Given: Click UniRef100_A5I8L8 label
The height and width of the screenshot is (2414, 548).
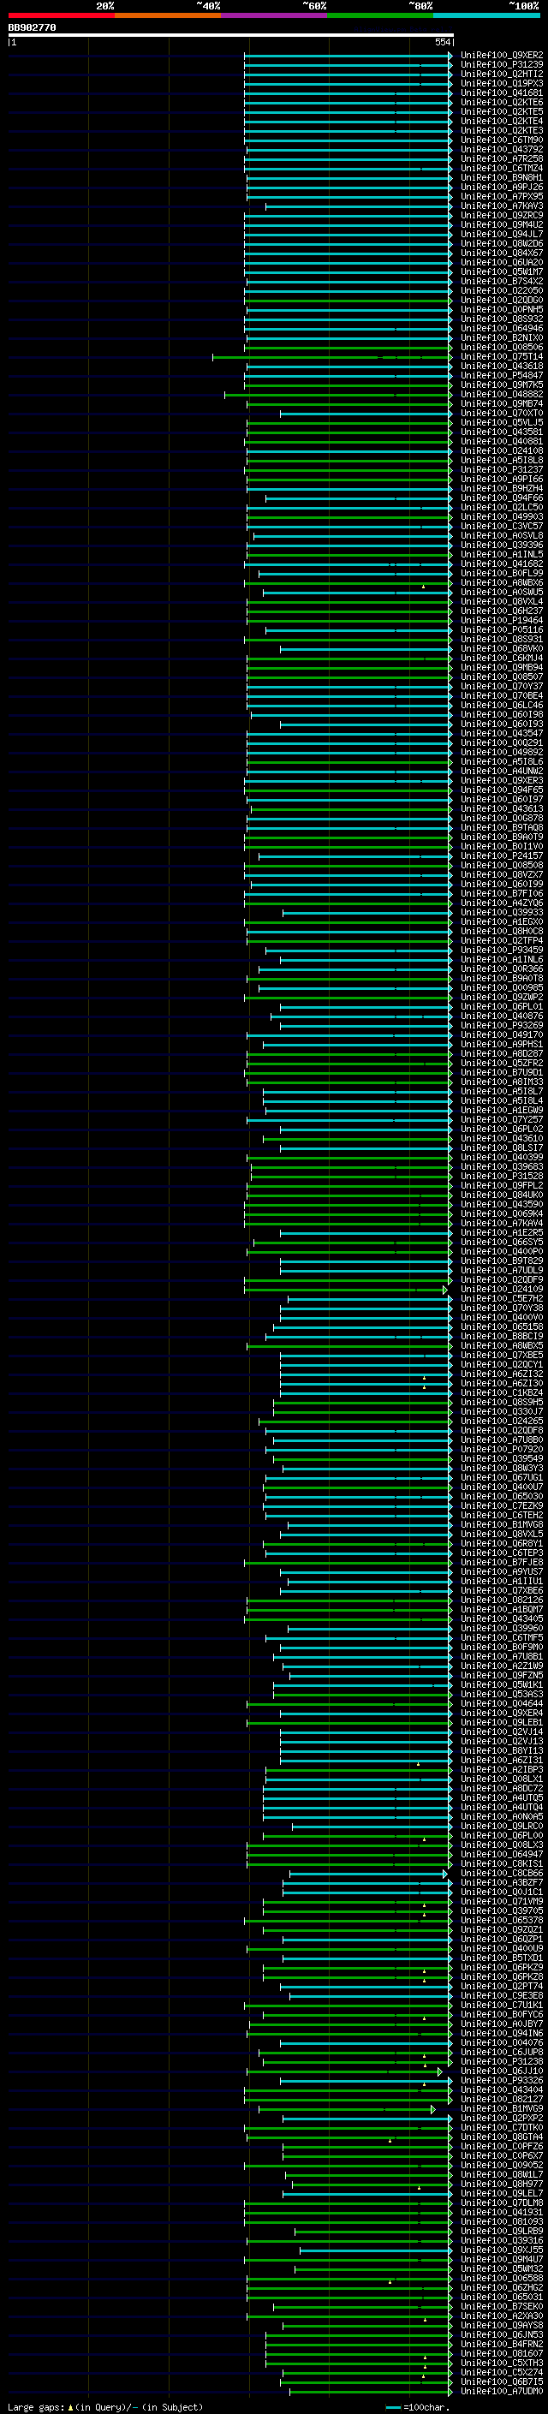Looking at the screenshot, I should pyautogui.click(x=501, y=460).
